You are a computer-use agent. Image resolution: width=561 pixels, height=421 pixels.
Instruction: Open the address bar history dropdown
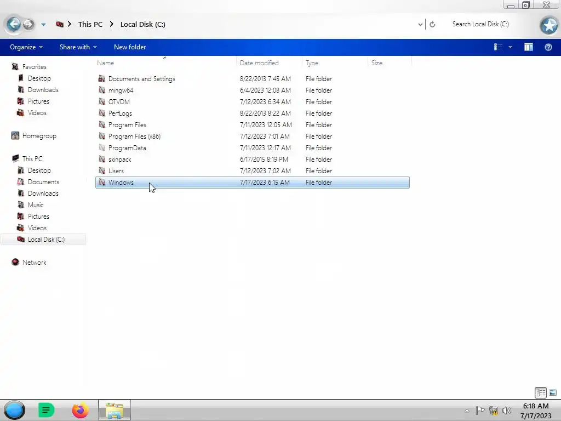point(420,24)
